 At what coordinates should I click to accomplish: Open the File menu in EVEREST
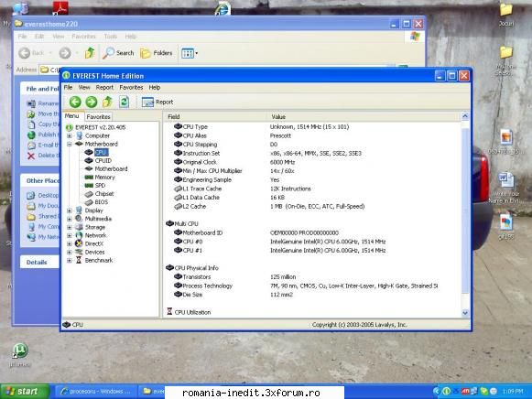[68, 88]
